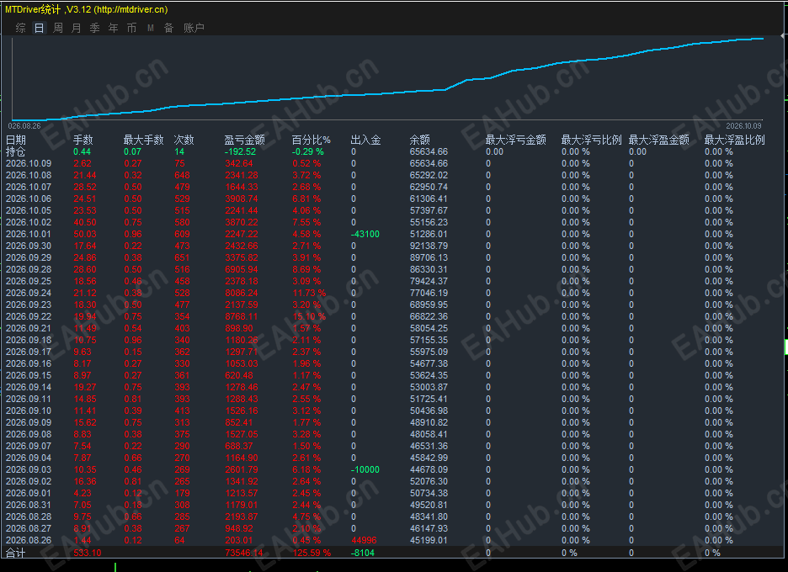Click floating loss value -192.52
The width and height of the screenshot is (788, 572).
pyautogui.click(x=240, y=151)
